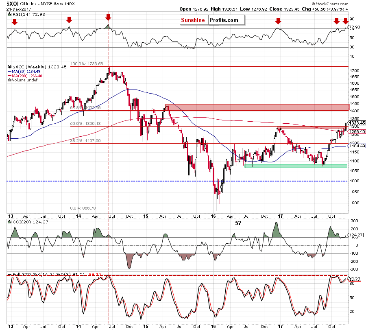
Task: Click the High 1326.51 value
Action: click(224, 9)
